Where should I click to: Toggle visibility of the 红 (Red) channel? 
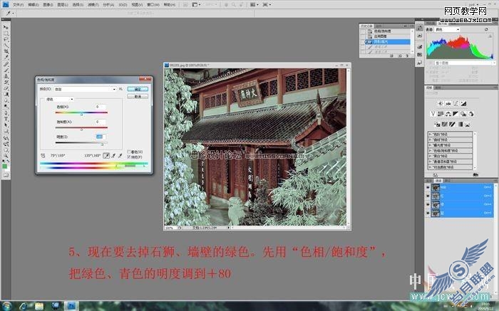click(x=428, y=196)
